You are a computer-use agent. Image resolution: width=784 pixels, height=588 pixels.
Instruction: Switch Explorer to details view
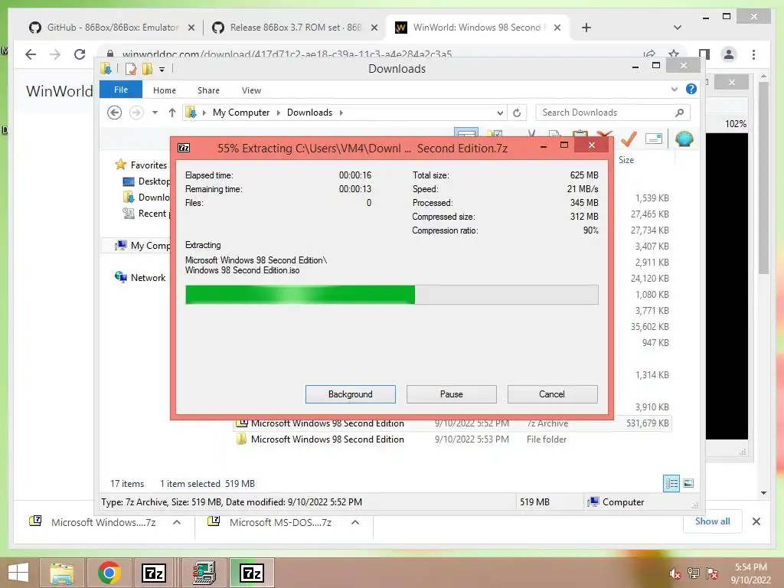pyautogui.click(x=671, y=483)
